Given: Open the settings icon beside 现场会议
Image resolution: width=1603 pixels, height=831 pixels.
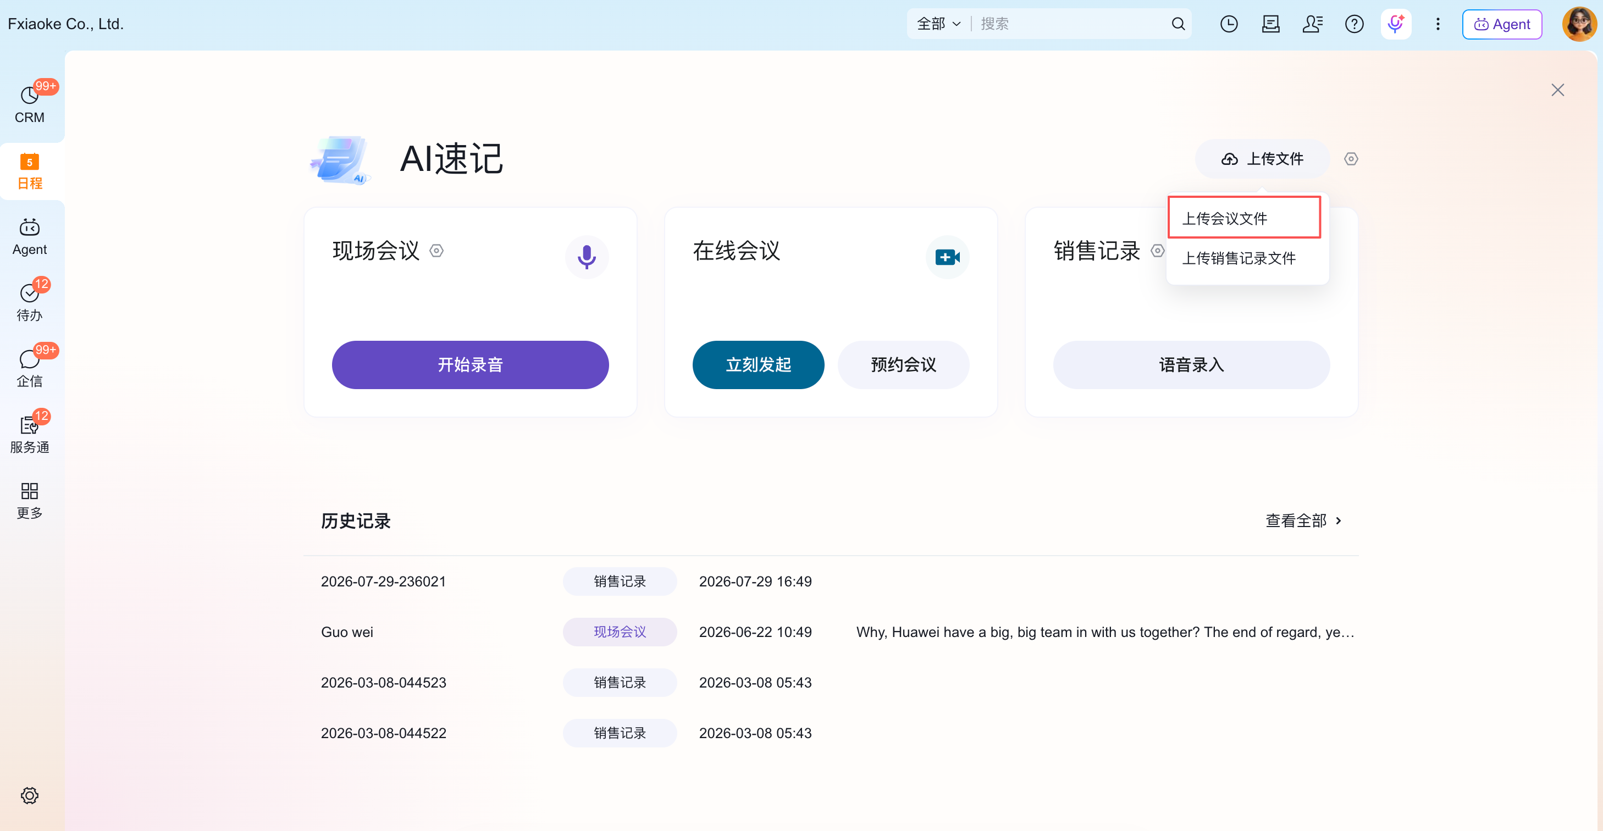Looking at the screenshot, I should [x=437, y=251].
